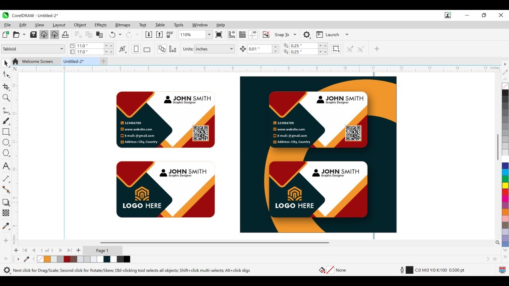The image size is (509, 286).
Task: Save the document with floppy disk icon
Action: [33, 35]
